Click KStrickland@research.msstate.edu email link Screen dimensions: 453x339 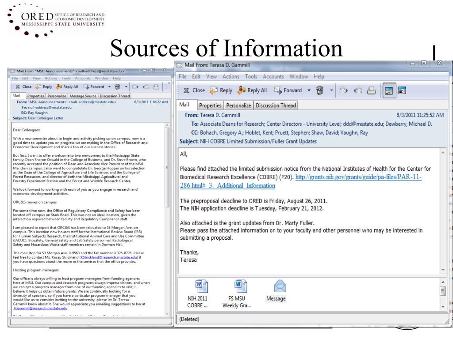[x=109, y=257]
